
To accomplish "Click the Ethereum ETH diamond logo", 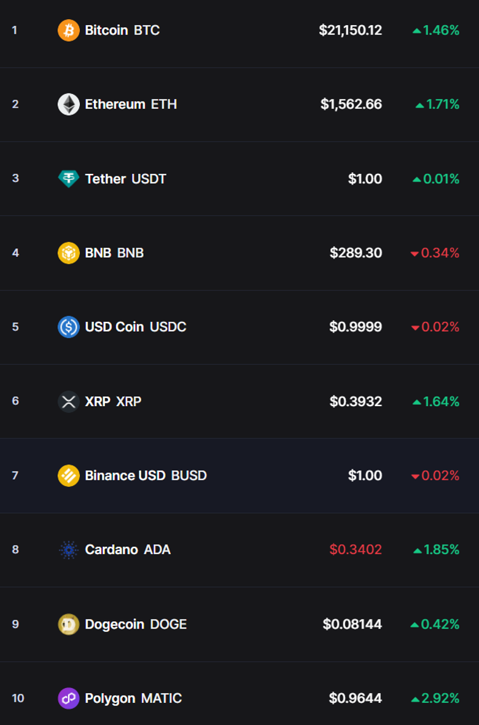I will coord(69,104).
